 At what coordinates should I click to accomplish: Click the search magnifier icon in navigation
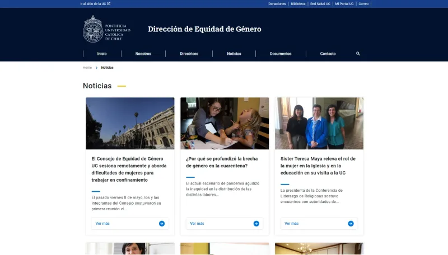[358, 54]
